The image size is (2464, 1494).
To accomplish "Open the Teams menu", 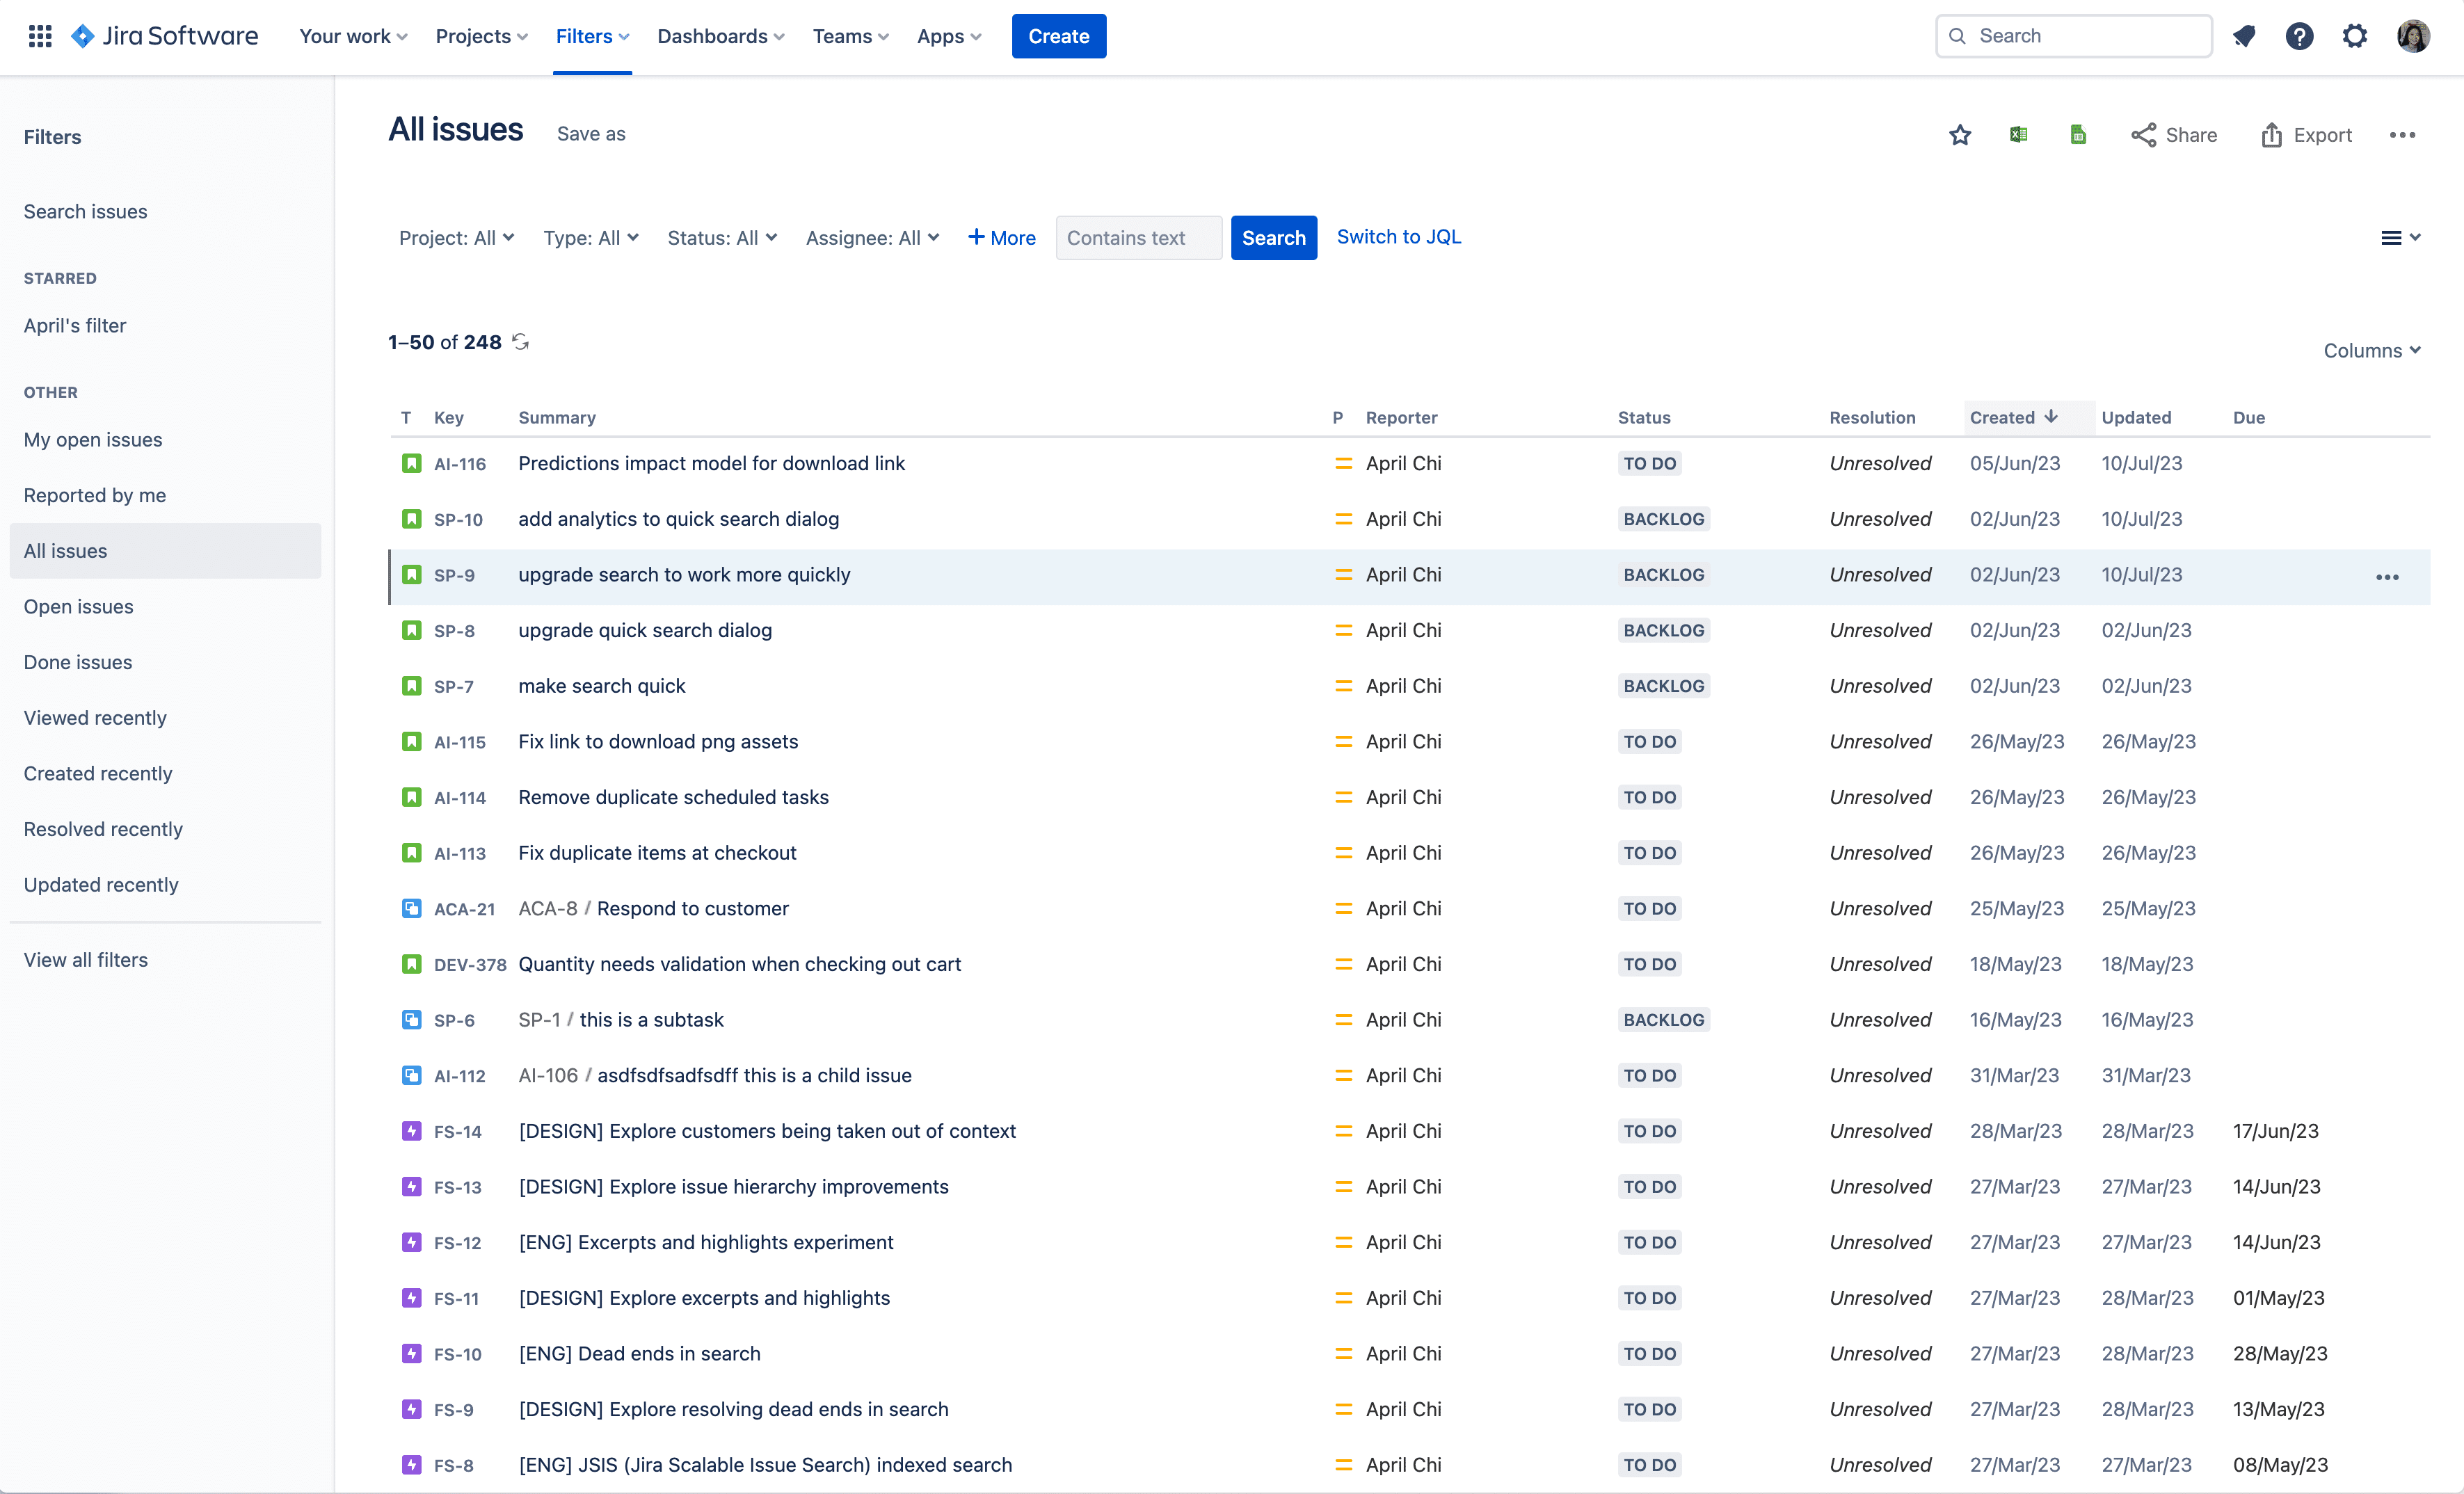I will tap(849, 36).
